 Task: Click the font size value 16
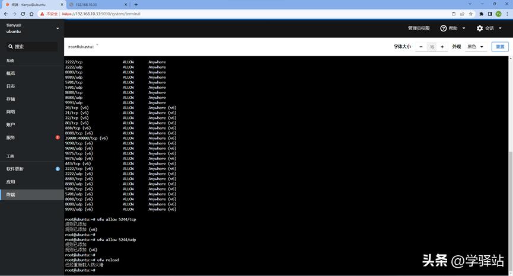pos(432,47)
